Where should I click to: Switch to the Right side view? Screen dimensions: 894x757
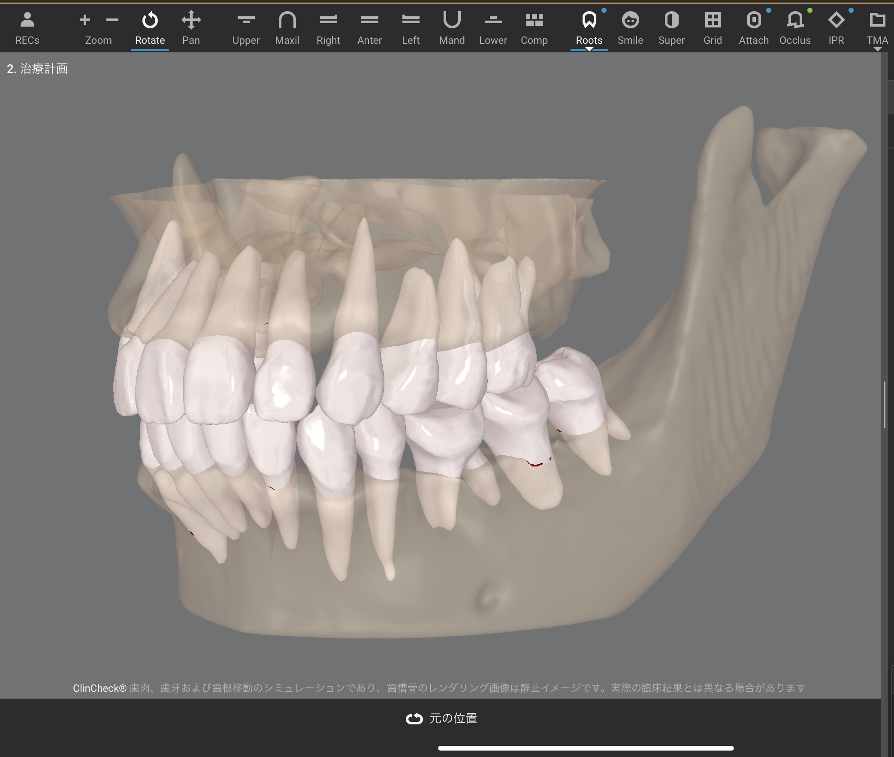[x=328, y=28]
